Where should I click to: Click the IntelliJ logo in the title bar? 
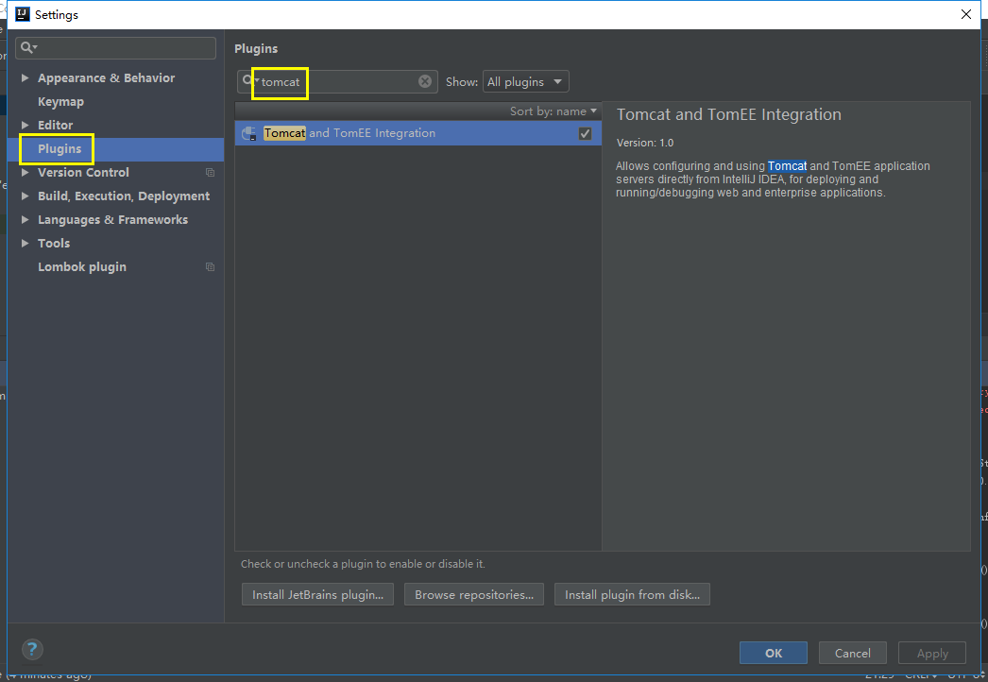(x=20, y=14)
